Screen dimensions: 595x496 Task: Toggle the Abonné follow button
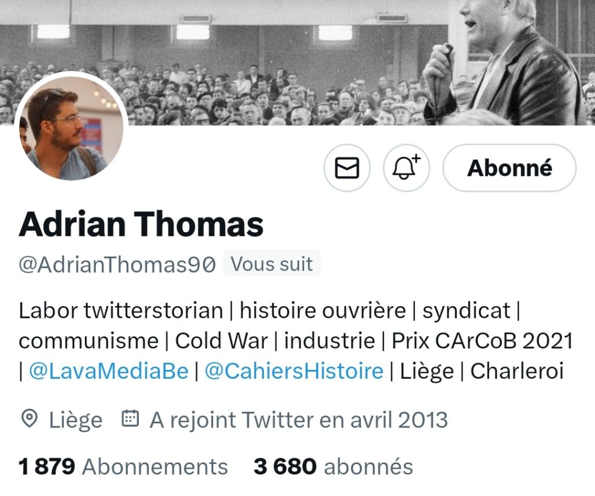coord(509,168)
